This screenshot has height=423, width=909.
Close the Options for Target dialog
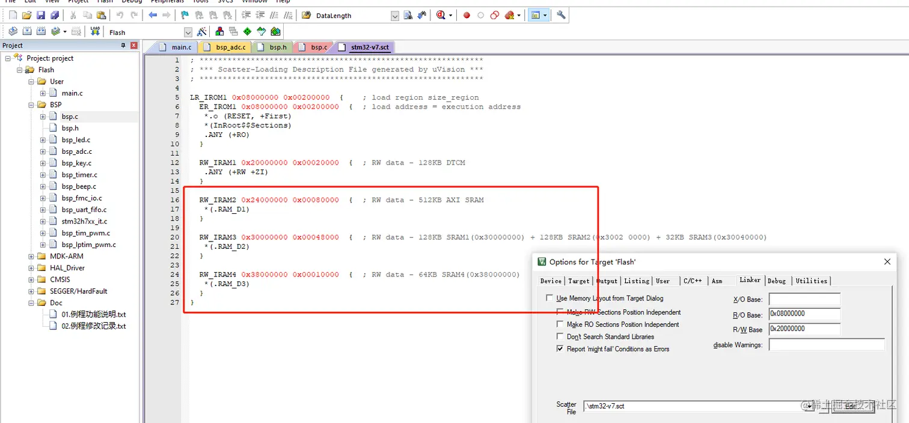[x=887, y=261]
